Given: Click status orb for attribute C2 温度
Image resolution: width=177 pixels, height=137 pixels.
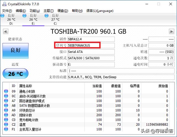Looking at the screenshot, I should [6, 125].
